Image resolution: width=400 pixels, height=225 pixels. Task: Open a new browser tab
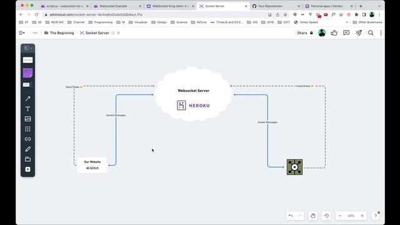coord(361,6)
